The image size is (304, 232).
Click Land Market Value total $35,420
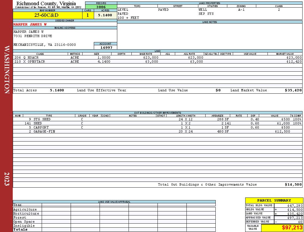coord(293,90)
